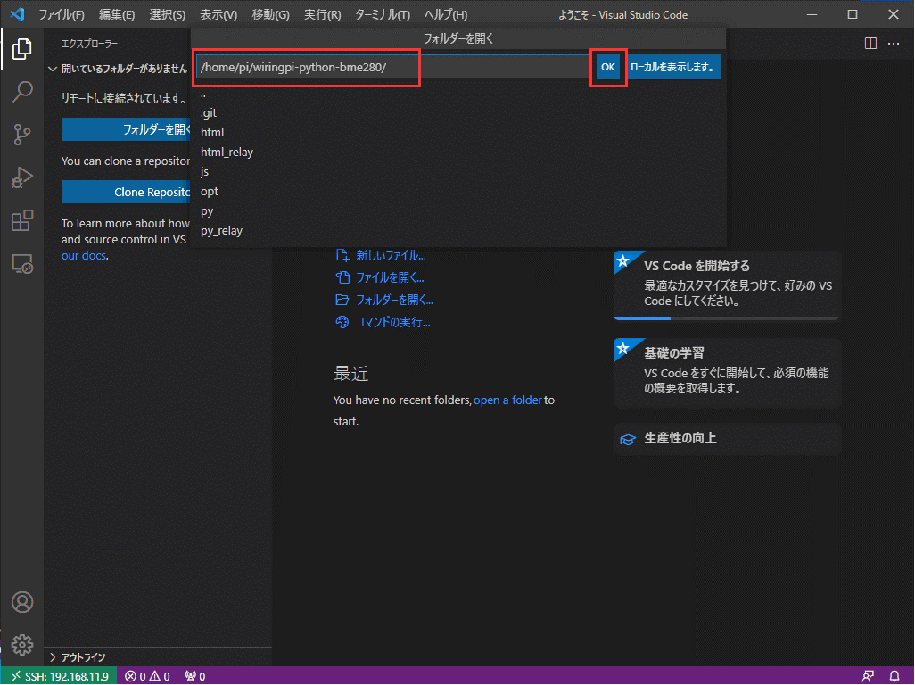The image size is (915, 685).
Task: Click the feedback icon in status bar
Action: pos(868,676)
